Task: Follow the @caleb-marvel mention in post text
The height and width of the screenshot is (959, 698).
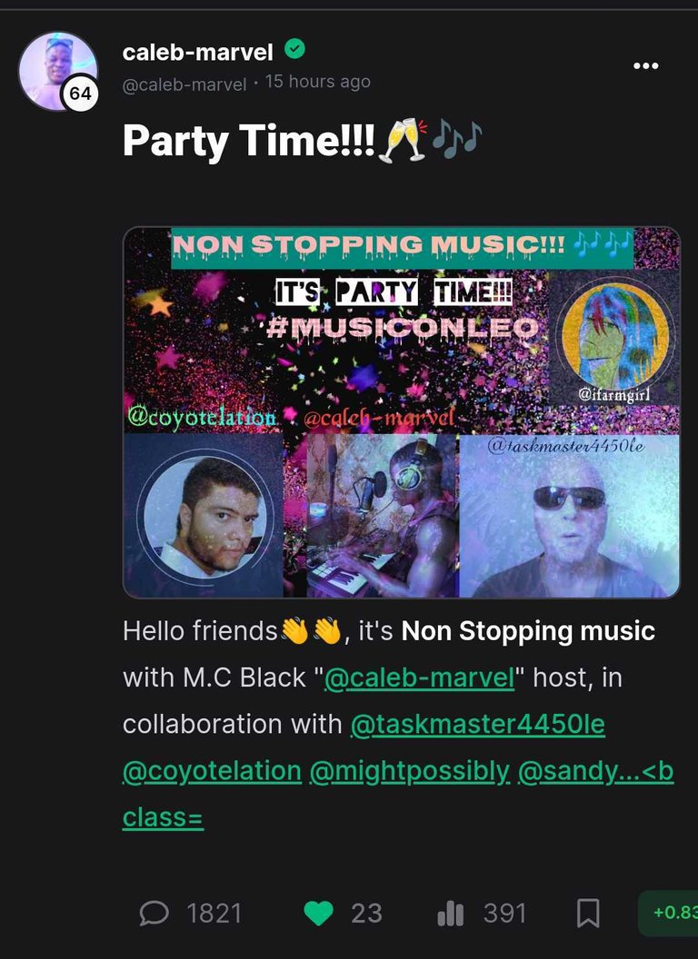Action: coord(419,677)
